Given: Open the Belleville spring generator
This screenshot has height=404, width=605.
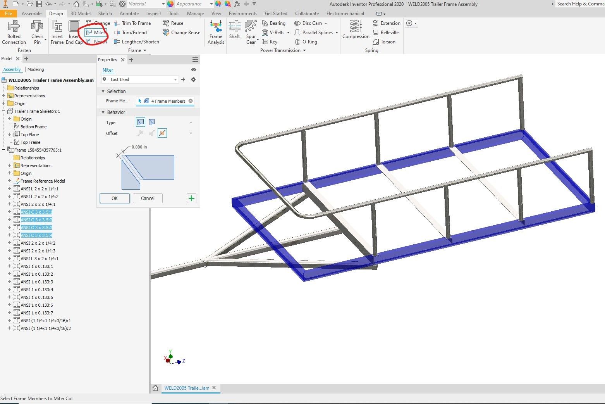Looking at the screenshot, I should pyautogui.click(x=385, y=33).
